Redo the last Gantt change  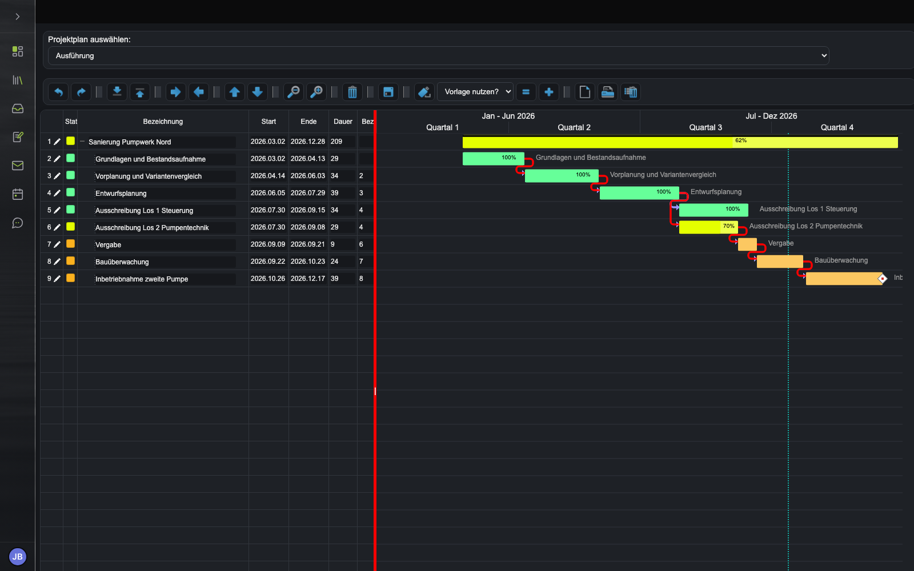pyautogui.click(x=81, y=92)
